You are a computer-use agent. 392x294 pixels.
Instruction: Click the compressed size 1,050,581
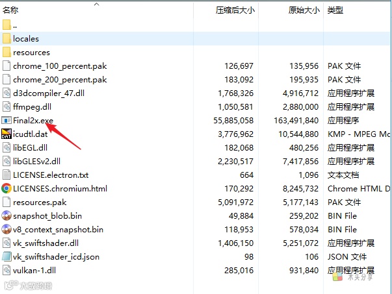(x=235, y=107)
